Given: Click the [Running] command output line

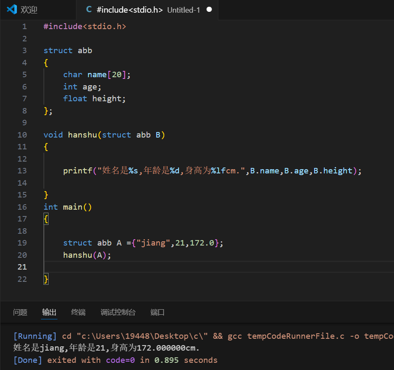Looking at the screenshot, I should click(x=204, y=336).
